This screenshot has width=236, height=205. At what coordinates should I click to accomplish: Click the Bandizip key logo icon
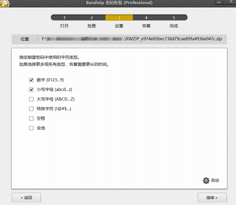click(4, 3)
